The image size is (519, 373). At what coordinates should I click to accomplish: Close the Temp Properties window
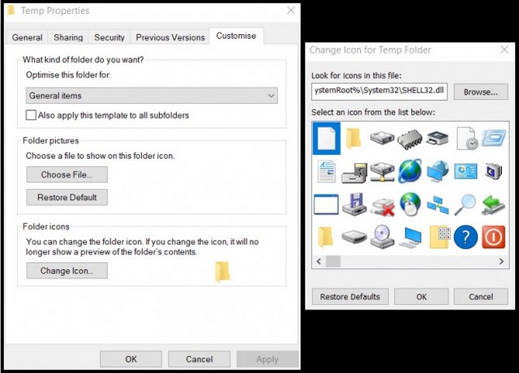pos(291,11)
